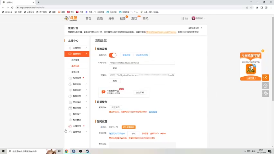The image size is (274, 154).
Task: Click the DOUYU mascot image in the floating ad
Action: 251,69
